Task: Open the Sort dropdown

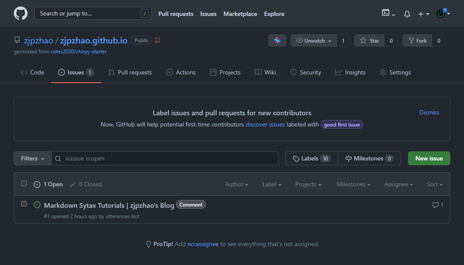Action: pyautogui.click(x=434, y=184)
